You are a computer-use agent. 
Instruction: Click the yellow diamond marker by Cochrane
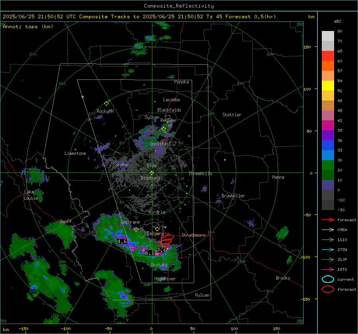click(136, 230)
